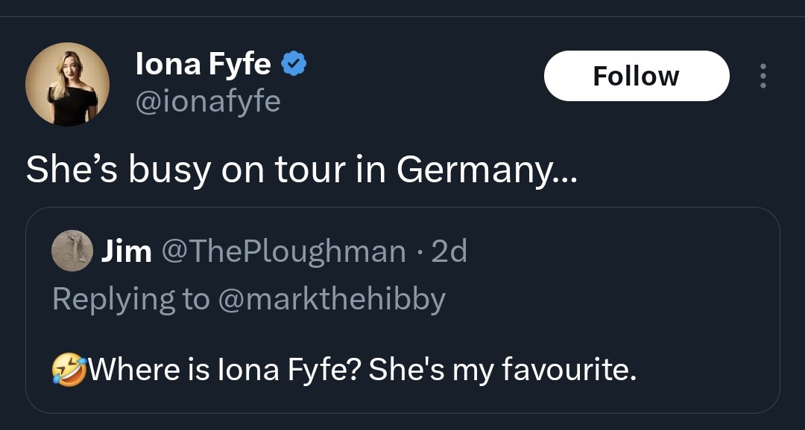Click the blue verified badge

point(294,65)
